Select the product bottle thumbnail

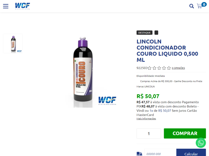pos(13,43)
